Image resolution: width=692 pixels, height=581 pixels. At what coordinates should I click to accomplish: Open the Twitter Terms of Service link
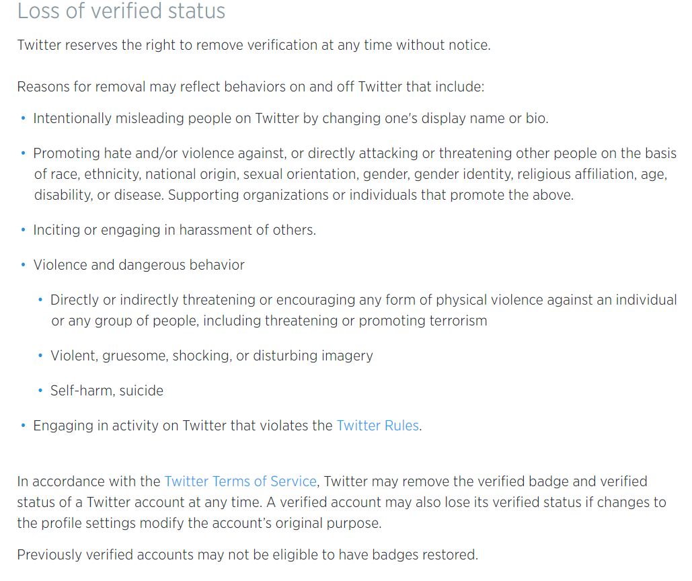click(240, 481)
